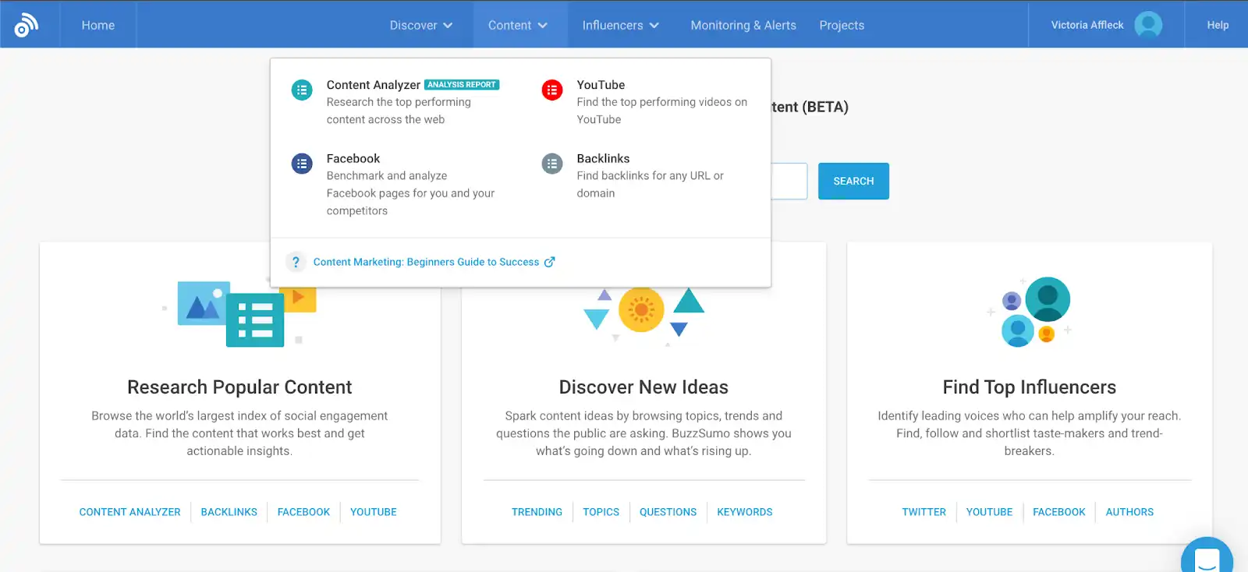The width and height of the screenshot is (1248, 572).
Task: Select the dark blue Facebook list icon
Action: pyautogui.click(x=302, y=164)
